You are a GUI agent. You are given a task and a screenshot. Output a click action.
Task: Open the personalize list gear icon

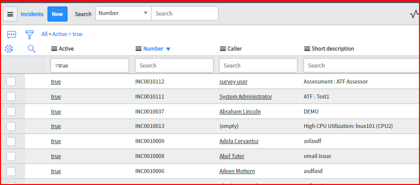9,48
